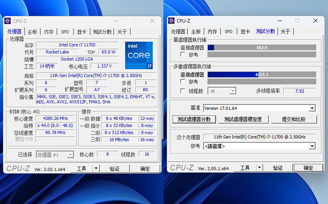
Task: Open 关于 tab in right window
Action: (x=285, y=31)
